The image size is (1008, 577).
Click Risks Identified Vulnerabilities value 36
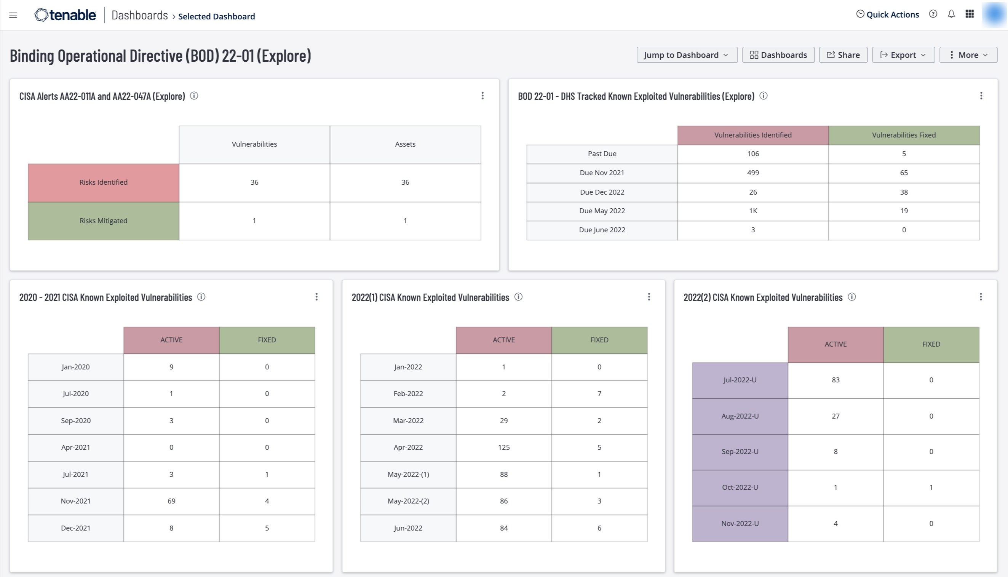(254, 183)
